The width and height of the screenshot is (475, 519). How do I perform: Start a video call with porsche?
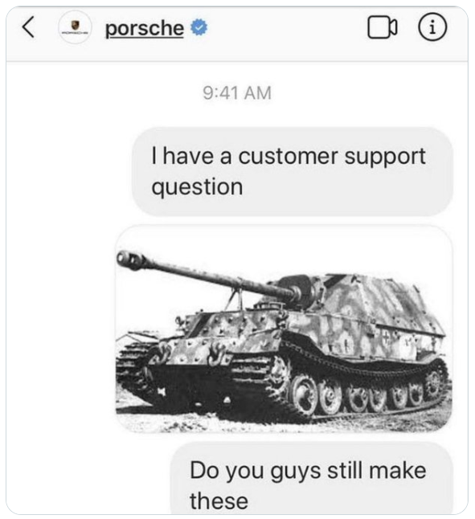[383, 27]
